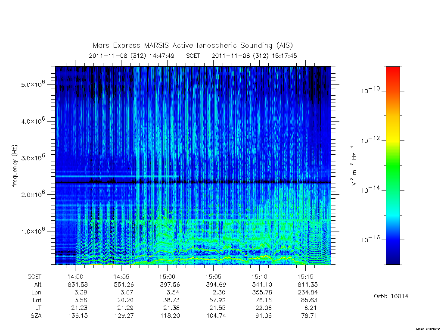Image resolution: width=441 pixels, height=331 pixels.
Task: Click the 'frequency (Hz)' axis label
Action: click(15, 166)
